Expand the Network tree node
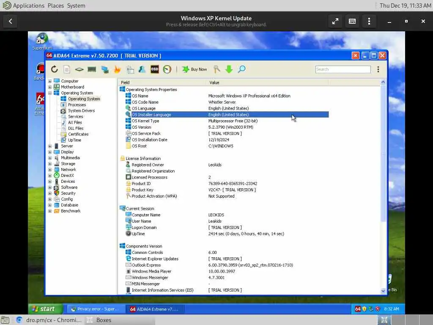 point(50,169)
